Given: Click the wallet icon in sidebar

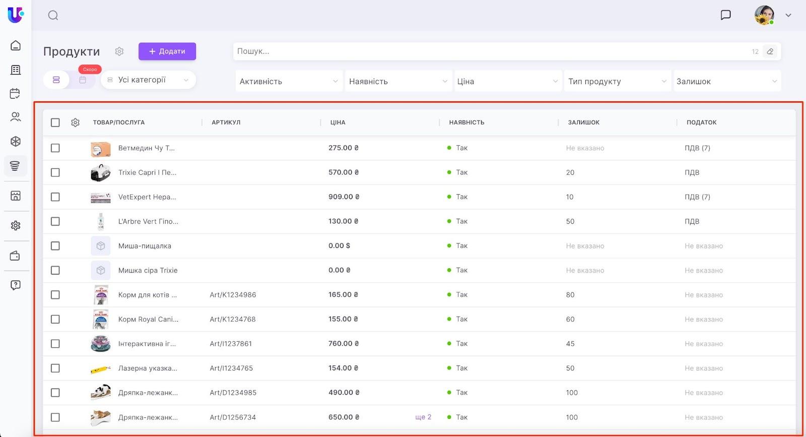Looking at the screenshot, I should coord(16,256).
